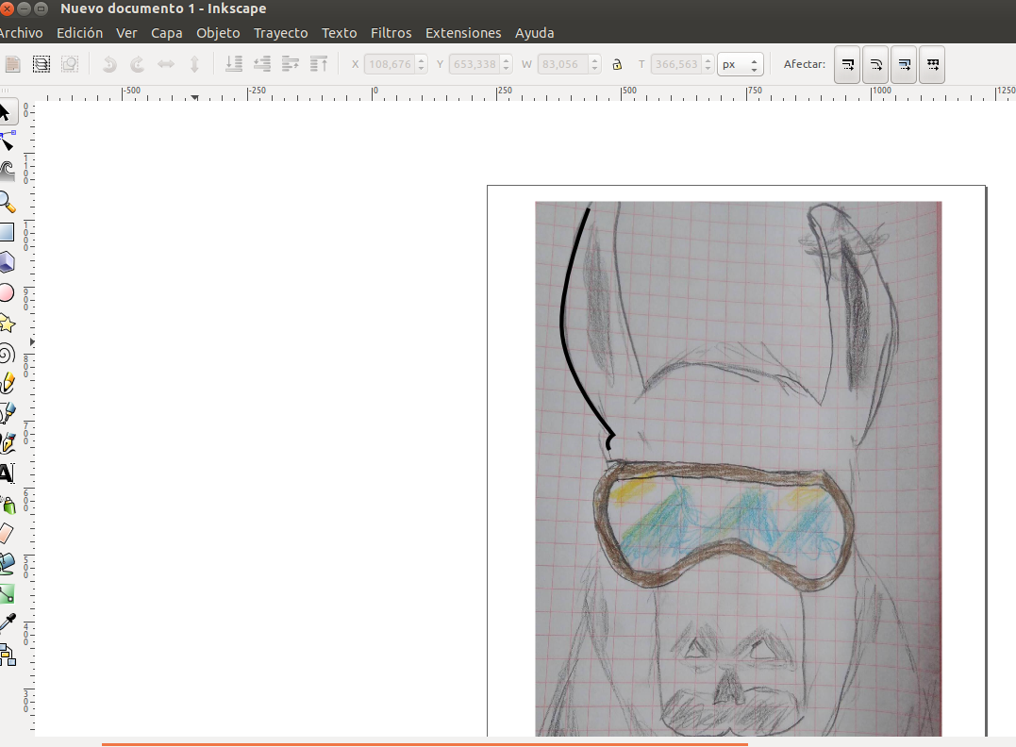Expand the ruler-side toolbox arrow
This screenshot has width=1016, height=747.
pyautogui.click(x=32, y=341)
